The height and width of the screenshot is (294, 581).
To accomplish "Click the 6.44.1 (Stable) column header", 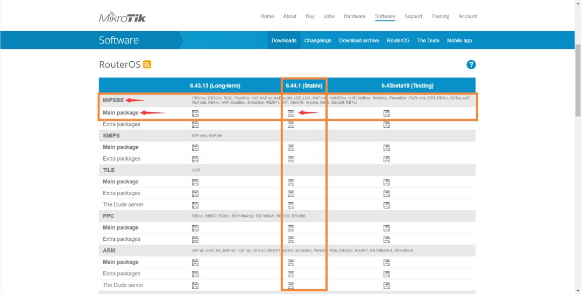I will [x=304, y=85].
